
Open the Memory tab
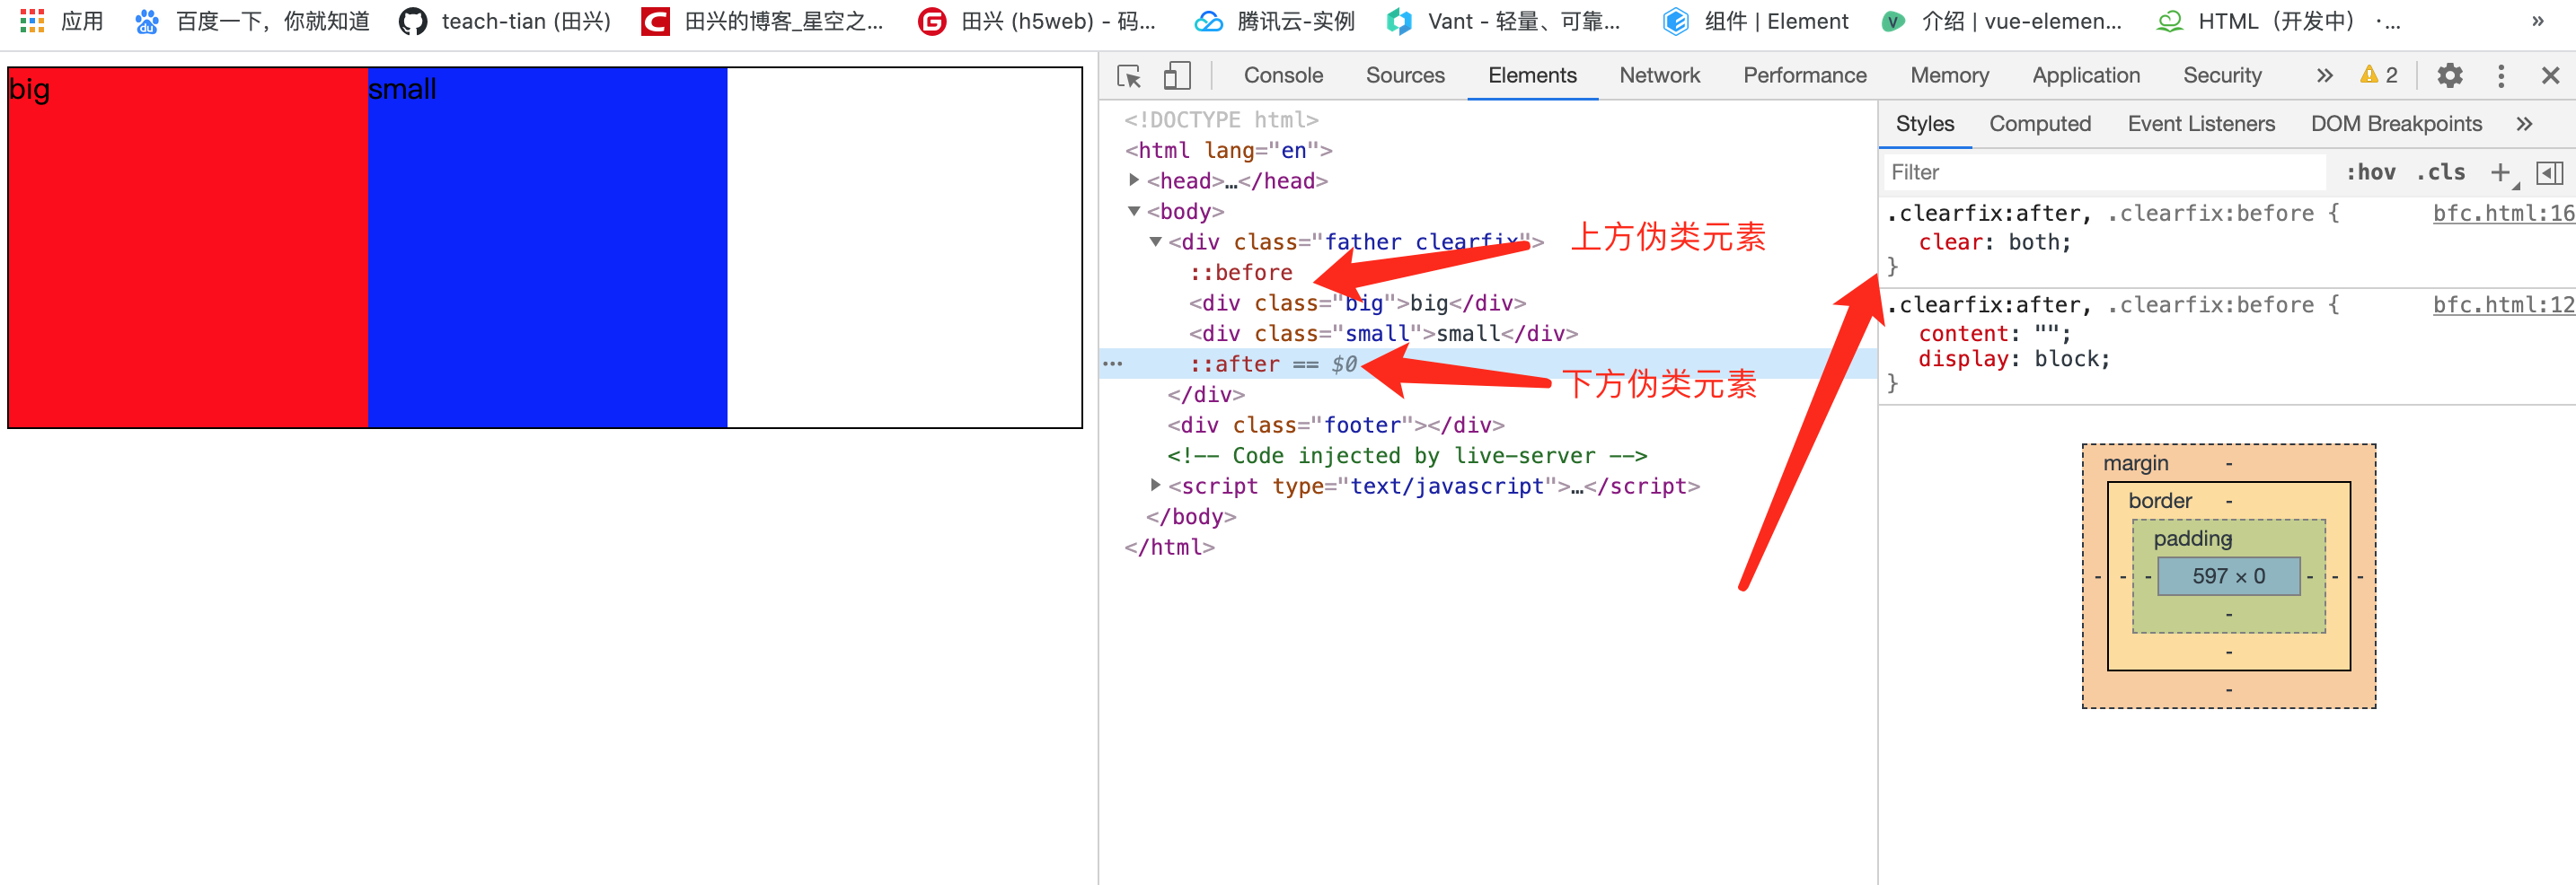tap(1949, 76)
